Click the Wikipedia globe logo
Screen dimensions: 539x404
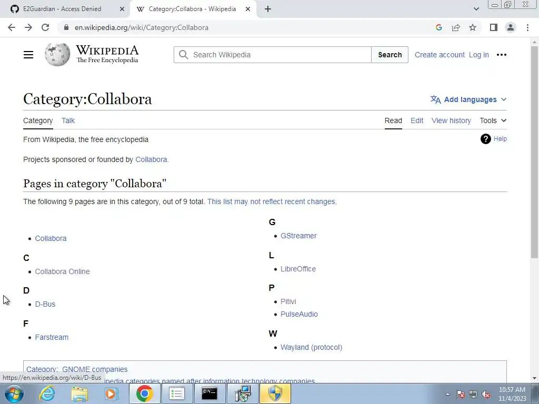pos(57,54)
